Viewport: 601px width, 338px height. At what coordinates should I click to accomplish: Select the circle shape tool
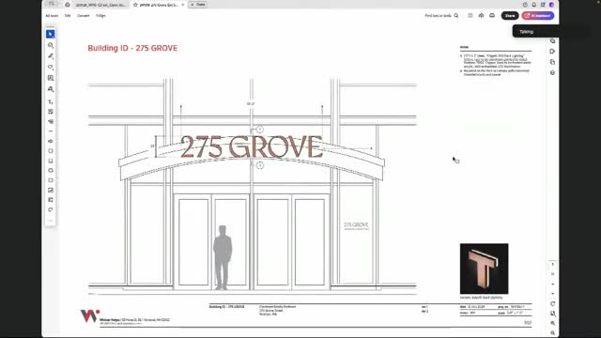(x=50, y=151)
